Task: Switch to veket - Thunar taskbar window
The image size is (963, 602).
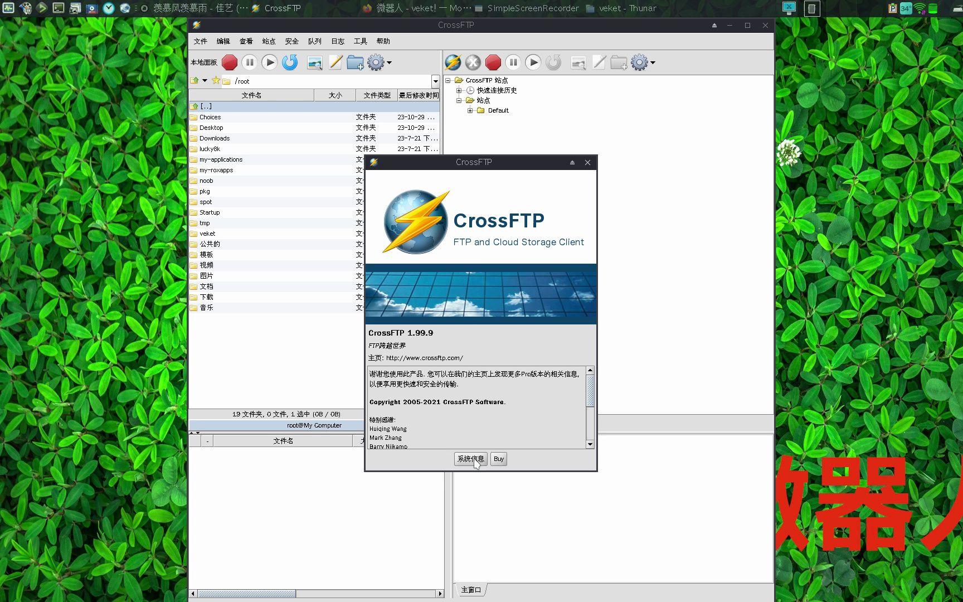Action: [621, 8]
